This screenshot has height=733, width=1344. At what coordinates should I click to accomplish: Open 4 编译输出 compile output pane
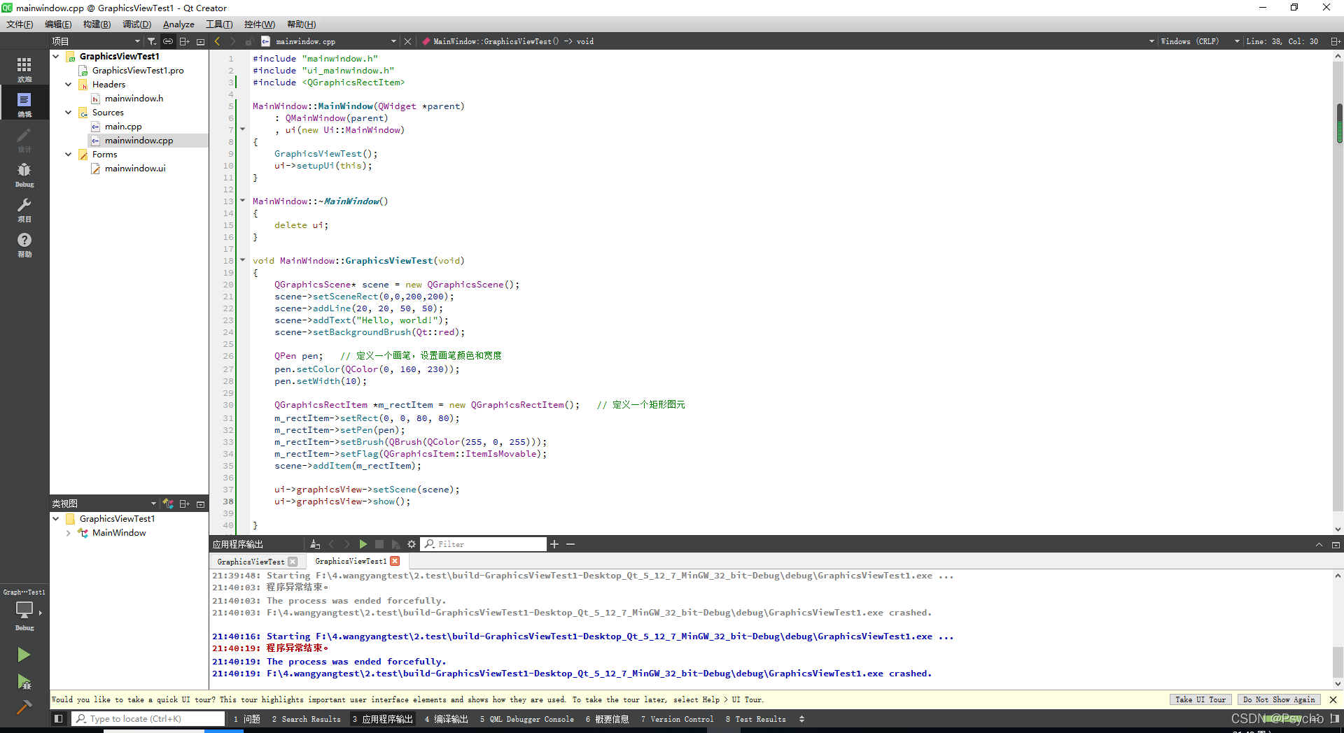(x=446, y=719)
